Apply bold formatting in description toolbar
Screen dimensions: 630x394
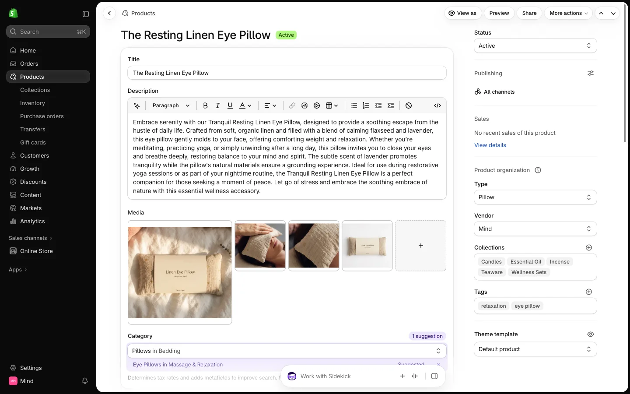205,106
